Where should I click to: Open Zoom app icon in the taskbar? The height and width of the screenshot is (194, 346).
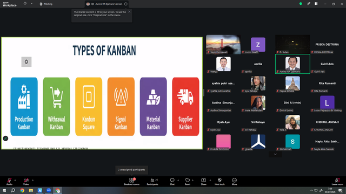tap(49, 190)
